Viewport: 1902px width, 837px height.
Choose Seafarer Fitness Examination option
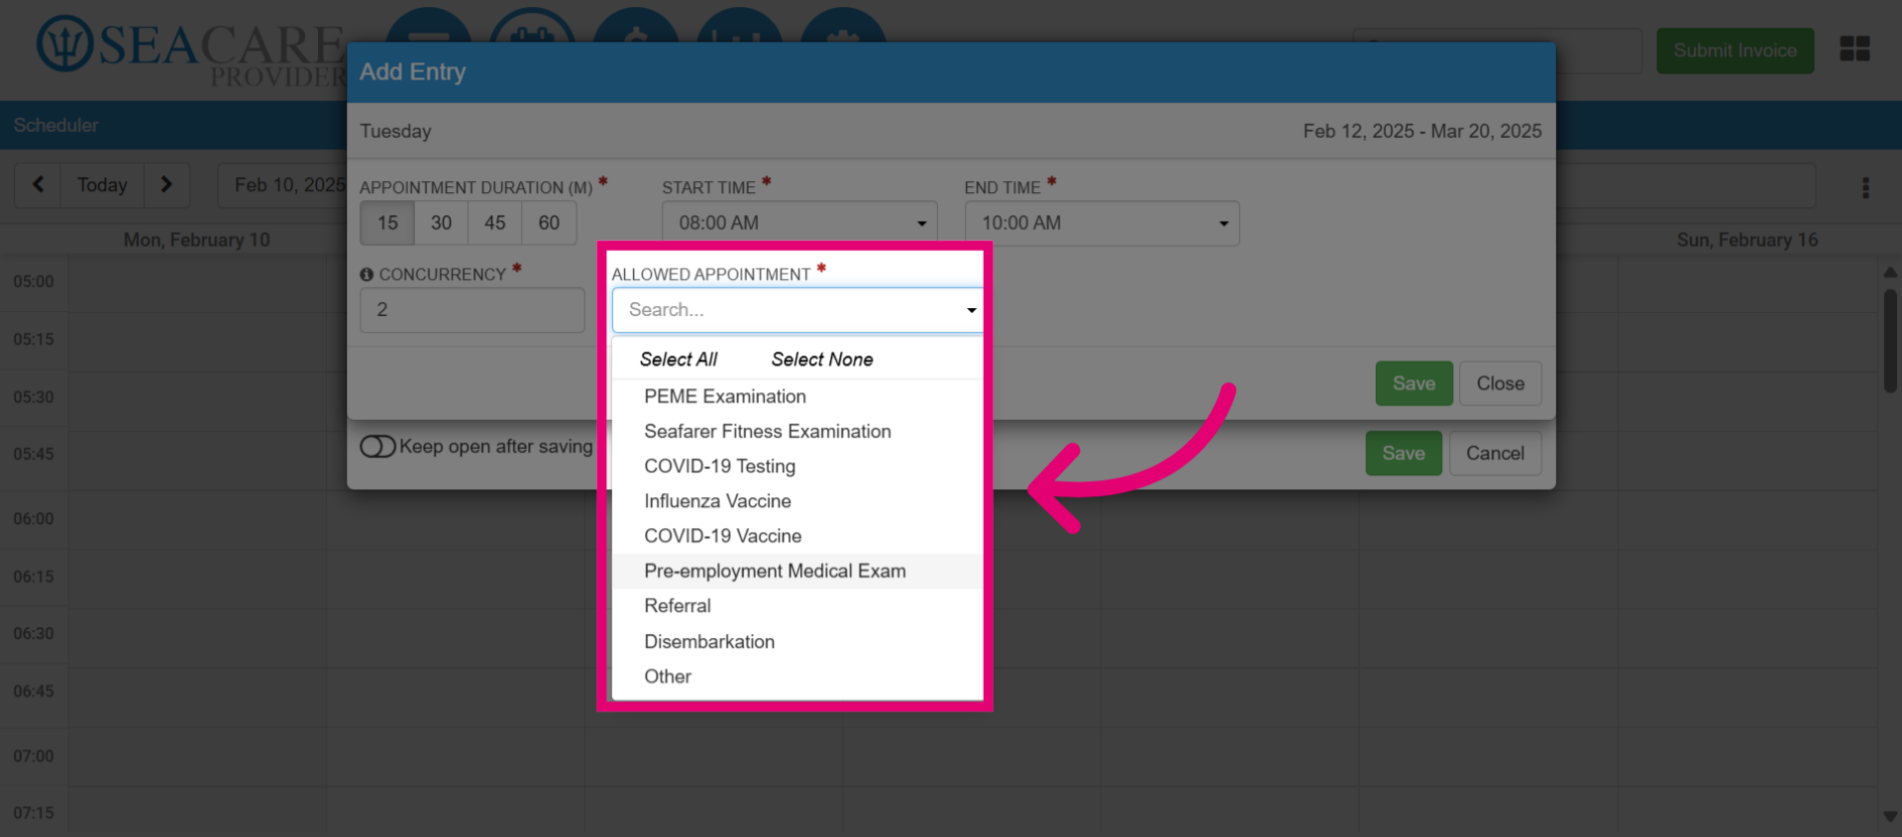(797, 431)
